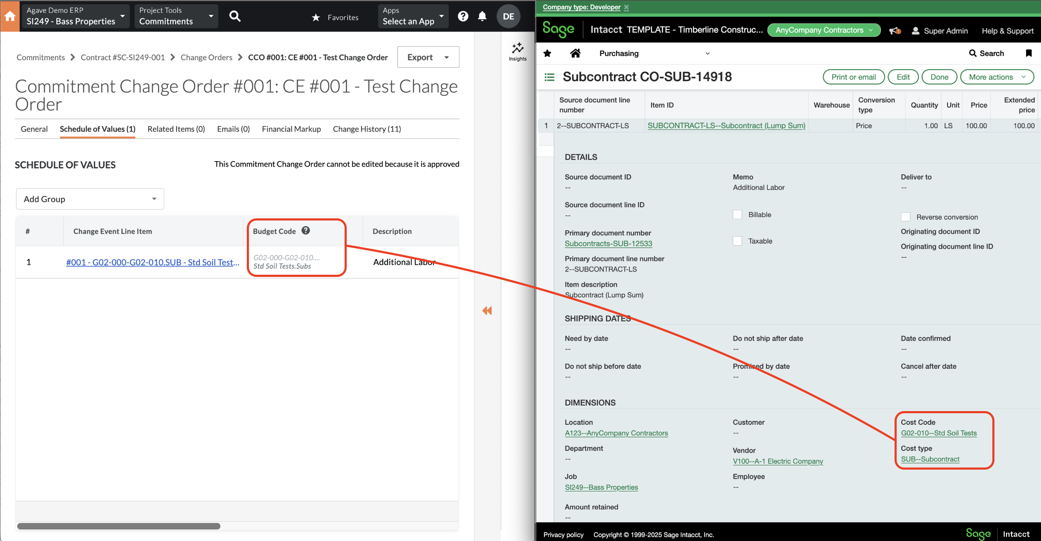
Task: Check the Taxable checkbox
Action: coord(737,241)
